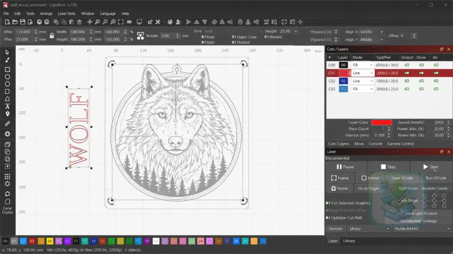Pick the Ellipse drawing tool
This screenshot has height=254, width=453.
pos(7,77)
